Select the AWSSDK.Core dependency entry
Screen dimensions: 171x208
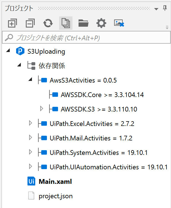coord(102,95)
